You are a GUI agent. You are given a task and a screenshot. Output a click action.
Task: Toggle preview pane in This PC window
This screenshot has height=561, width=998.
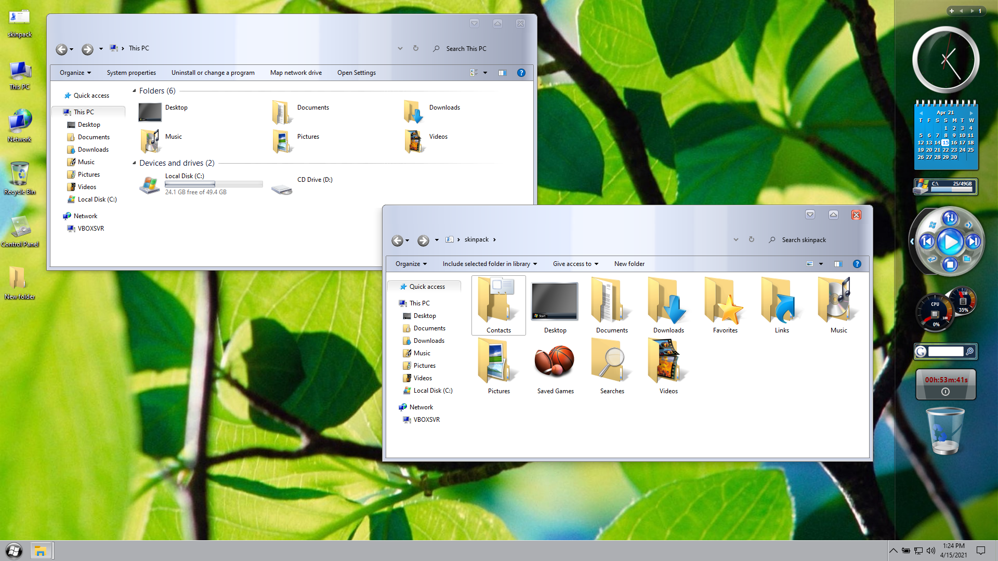(x=502, y=73)
